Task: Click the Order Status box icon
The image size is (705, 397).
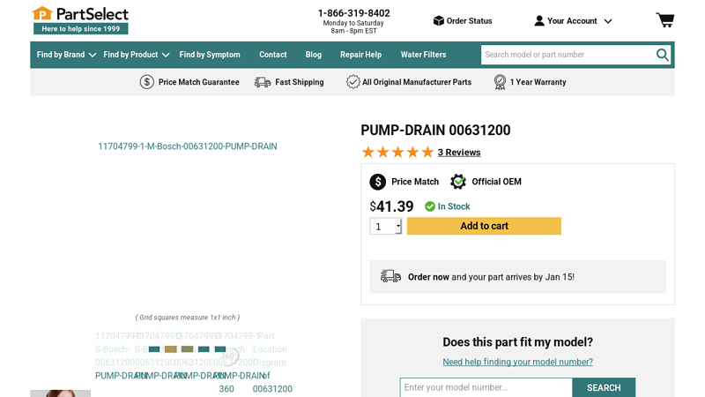Action: pyautogui.click(x=438, y=21)
